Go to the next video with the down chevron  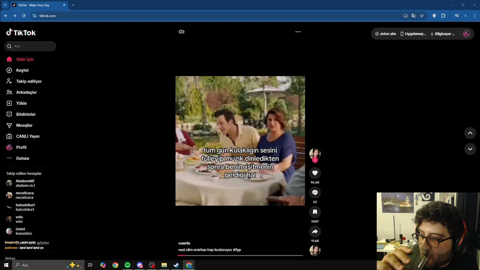(470, 149)
